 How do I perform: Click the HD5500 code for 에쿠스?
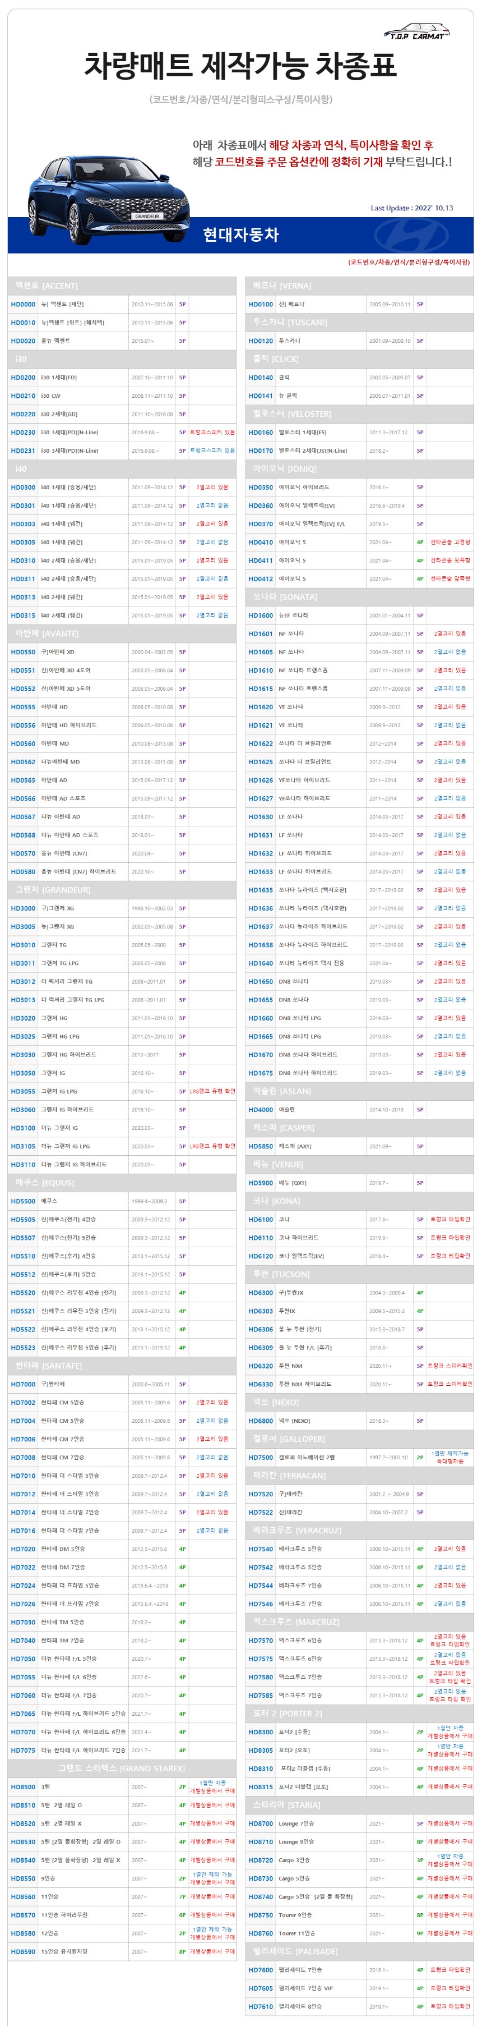click(23, 1201)
